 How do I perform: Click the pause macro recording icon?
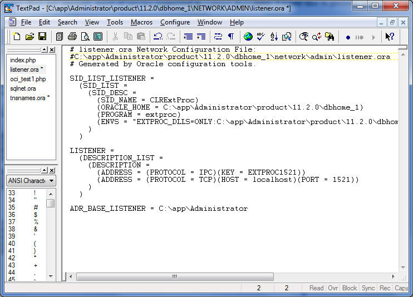[359, 37]
